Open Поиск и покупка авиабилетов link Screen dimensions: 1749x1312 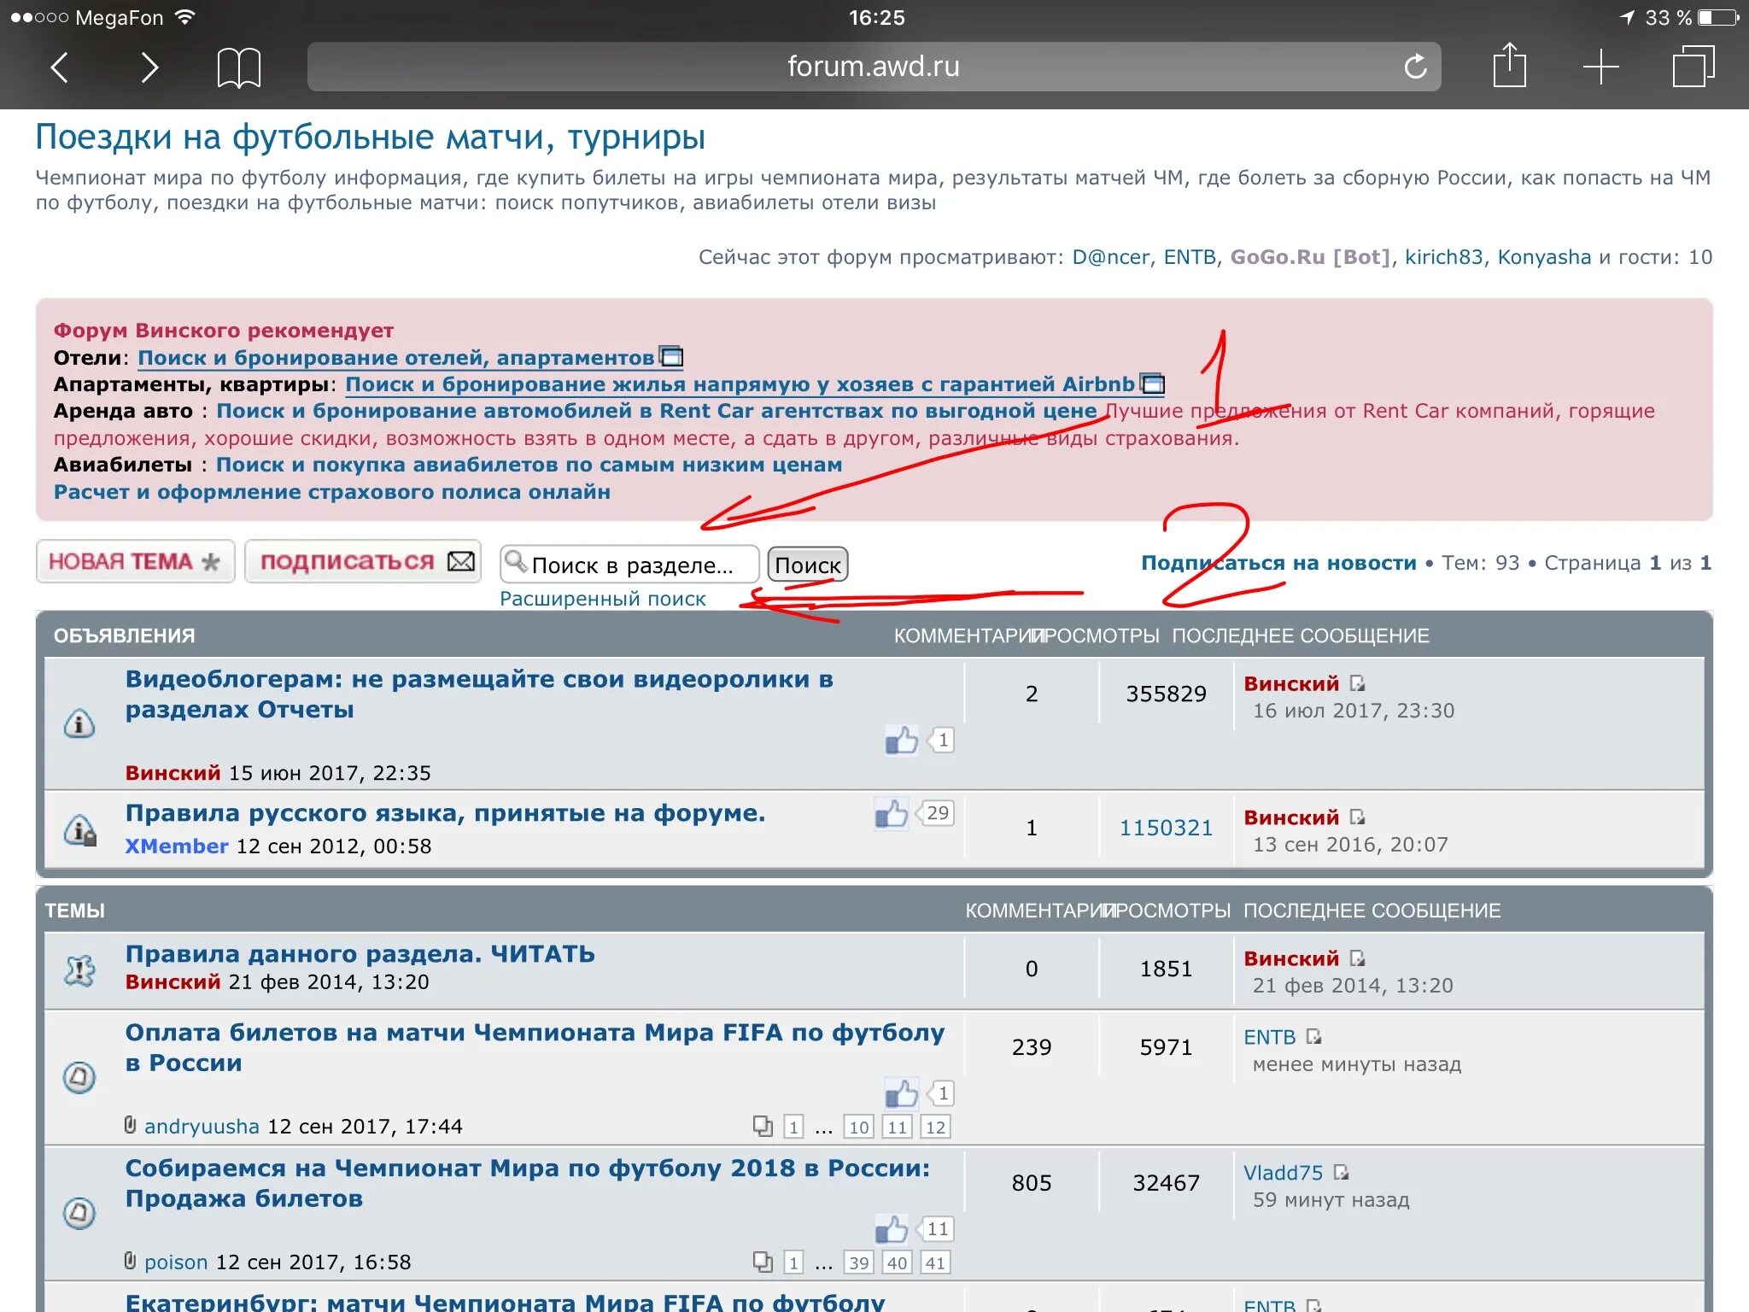[x=529, y=465]
